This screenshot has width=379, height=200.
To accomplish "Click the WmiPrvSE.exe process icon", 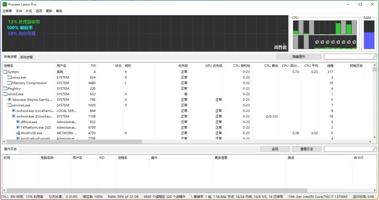I will pos(18,133).
